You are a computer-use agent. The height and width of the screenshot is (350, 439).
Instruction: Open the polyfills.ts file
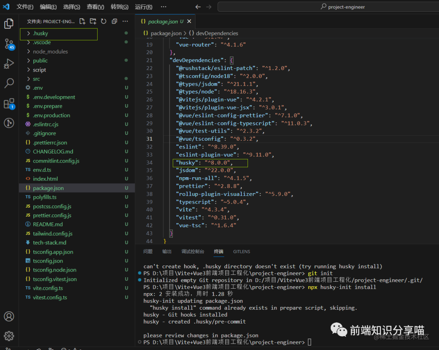tap(77, 197)
